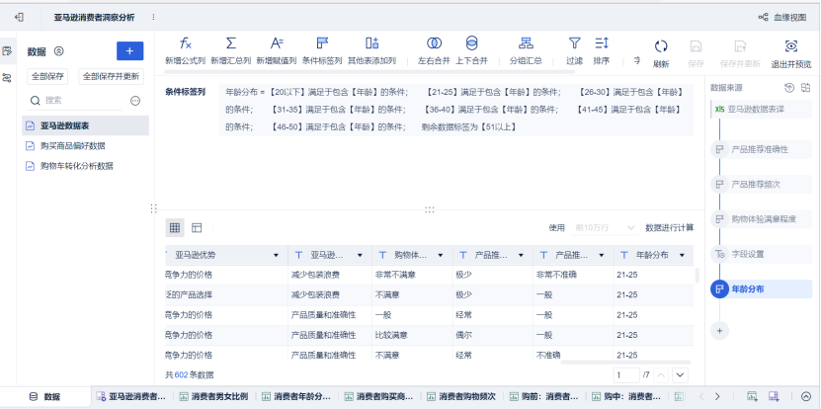
Task: Click the add component icon in bottom bar
Action: pyautogui.click(x=752, y=396)
